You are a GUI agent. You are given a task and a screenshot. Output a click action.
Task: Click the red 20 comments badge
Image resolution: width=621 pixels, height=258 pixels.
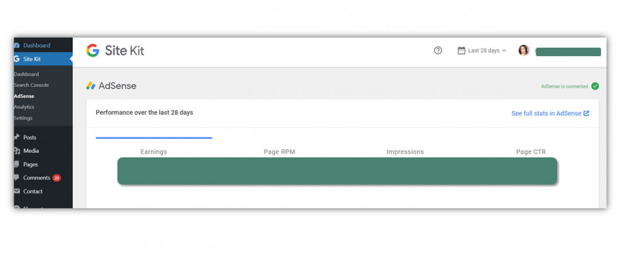[x=57, y=178]
